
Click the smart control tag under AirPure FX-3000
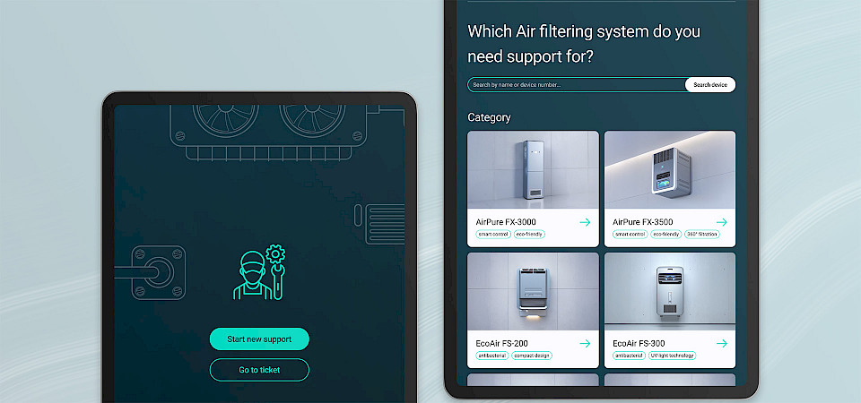493,234
